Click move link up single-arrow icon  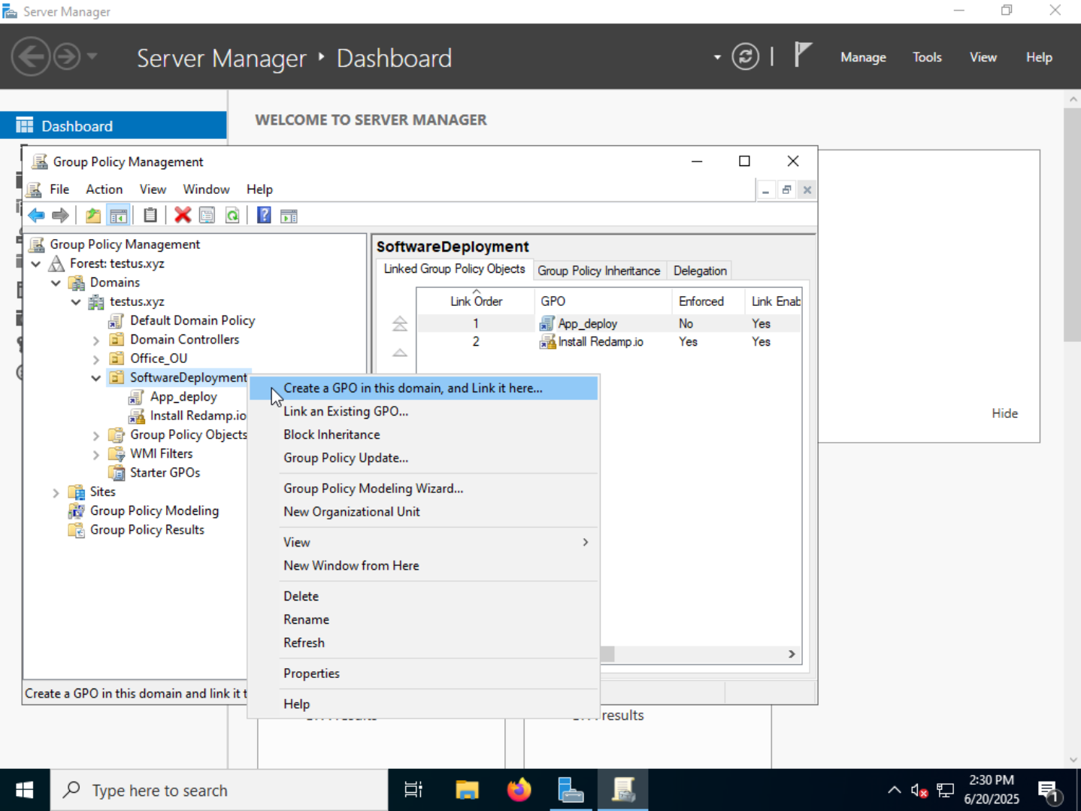[400, 353]
